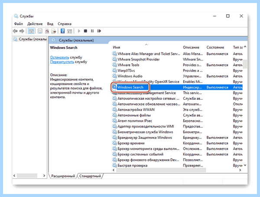260x197 pixels.
Task: Pause the service with the pause icon
Action: click(x=92, y=31)
